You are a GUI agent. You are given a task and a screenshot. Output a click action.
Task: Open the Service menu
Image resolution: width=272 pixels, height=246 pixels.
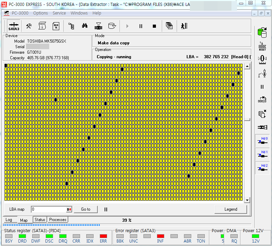click(59, 13)
